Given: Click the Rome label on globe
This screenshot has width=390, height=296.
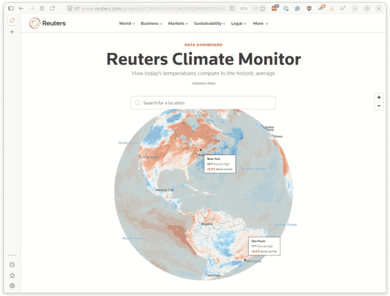Looking at the screenshot, I should (278, 136).
